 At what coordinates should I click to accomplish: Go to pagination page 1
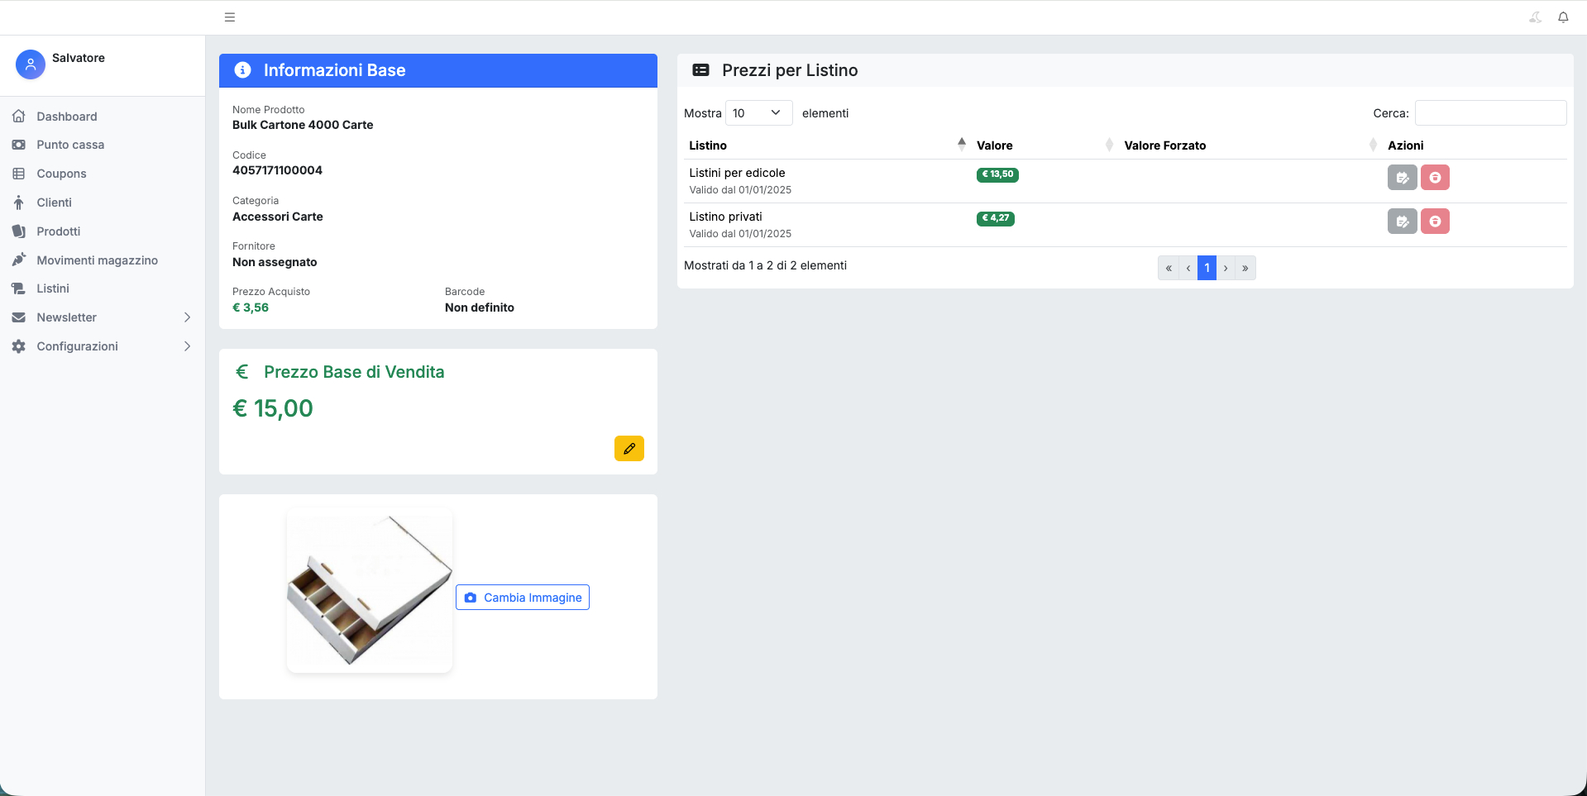(x=1207, y=268)
